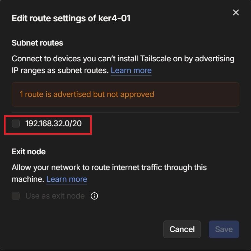Image resolution: width=251 pixels, height=251 pixels.
Task: Click the unapproved route warning banner
Action: coord(125,94)
